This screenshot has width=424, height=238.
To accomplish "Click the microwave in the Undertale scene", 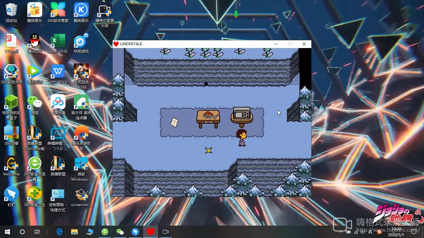I will pyautogui.click(x=242, y=114).
